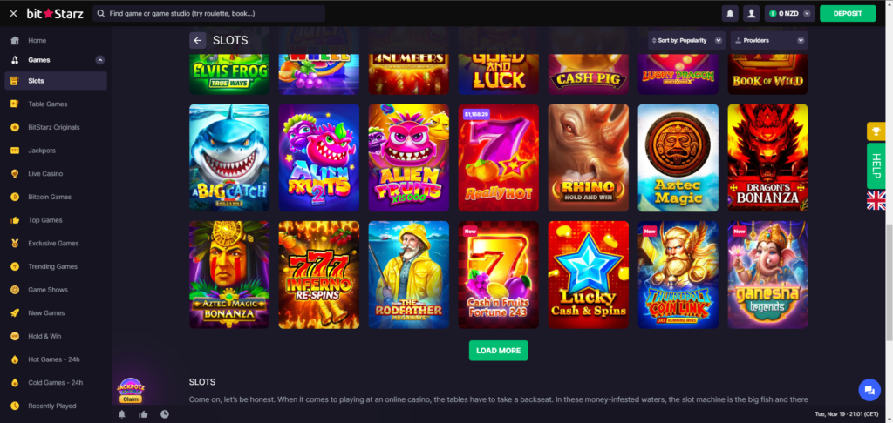Image resolution: width=893 pixels, height=423 pixels.
Task: Close the sidebar with the X icon
Action: pos(14,13)
